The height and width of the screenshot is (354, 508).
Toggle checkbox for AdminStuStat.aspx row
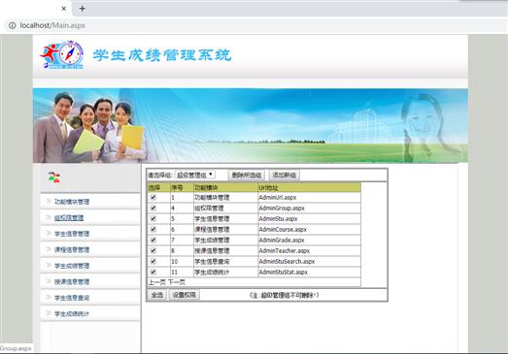tap(153, 272)
